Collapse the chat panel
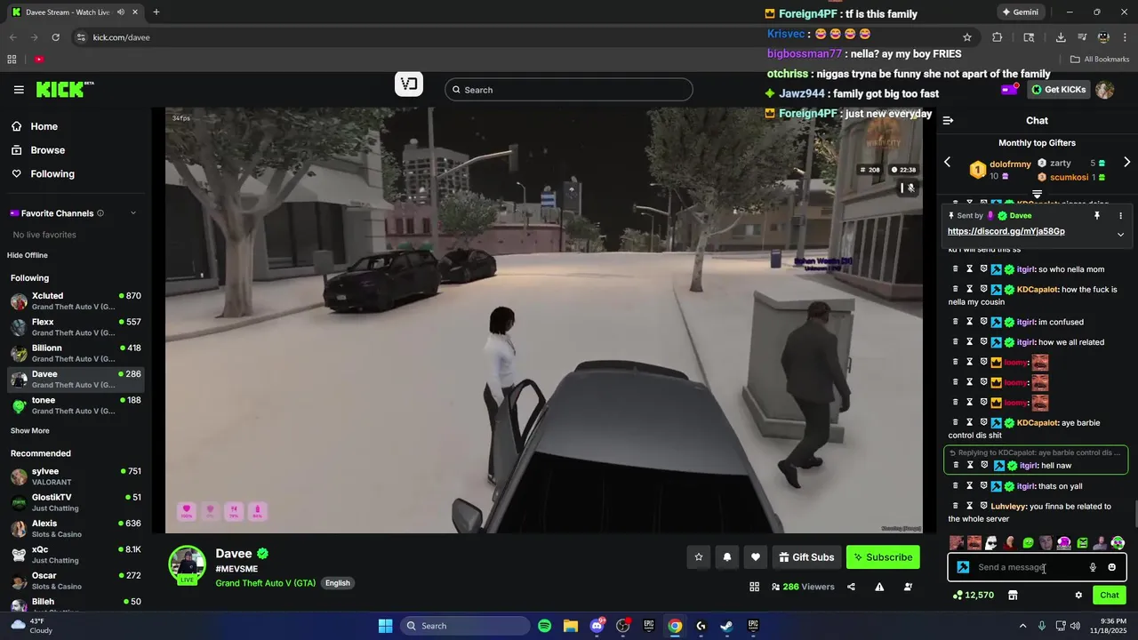 tap(948, 121)
